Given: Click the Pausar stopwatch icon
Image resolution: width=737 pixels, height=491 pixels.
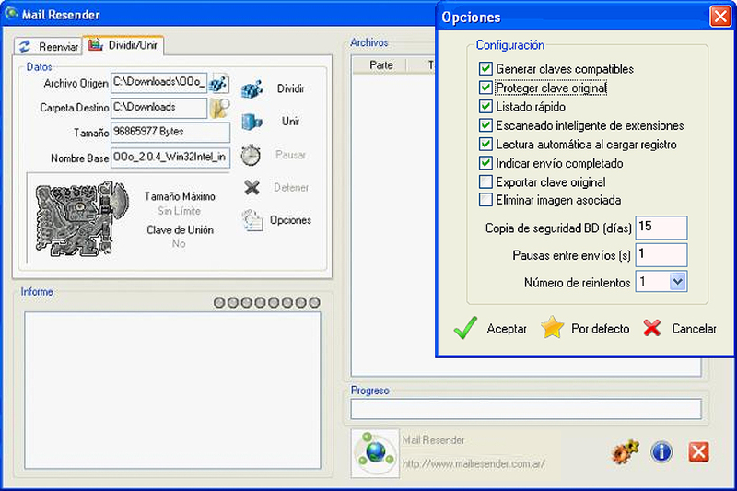Looking at the screenshot, I should click(251, 155).
